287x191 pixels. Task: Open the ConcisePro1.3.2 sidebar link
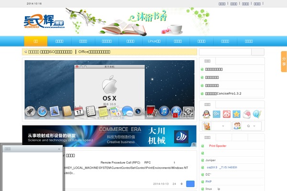(223, 94)
